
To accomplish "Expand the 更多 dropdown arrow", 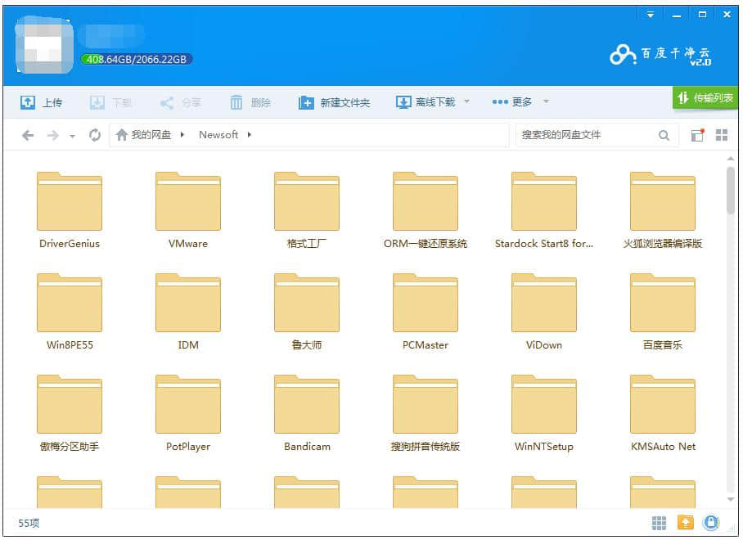I will coord(546,101).
